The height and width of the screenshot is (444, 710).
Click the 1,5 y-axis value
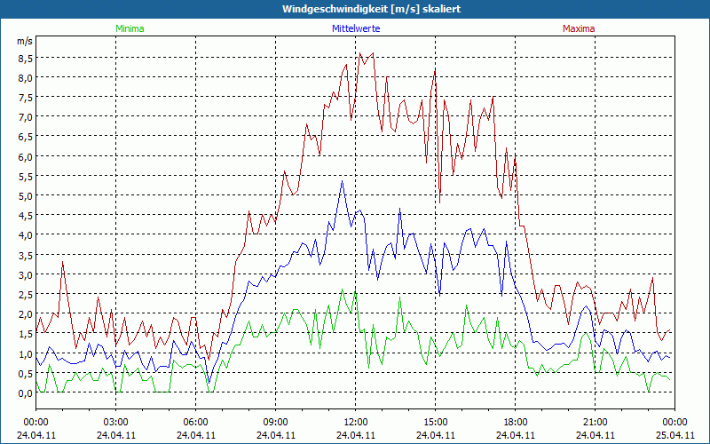26,334
